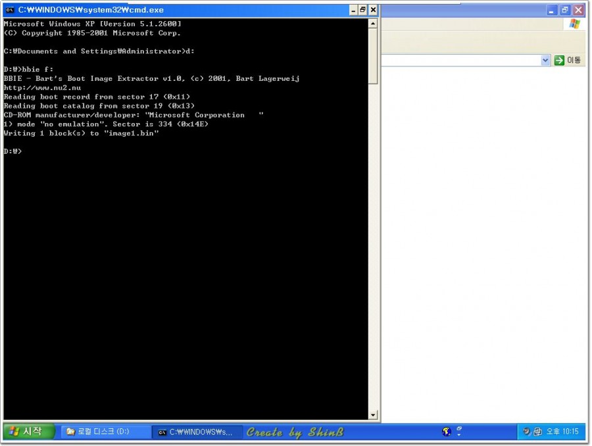The width and height of the screenshot is (592, 446).
Task: Close the Explorer window behind
Action: [578, 11]
